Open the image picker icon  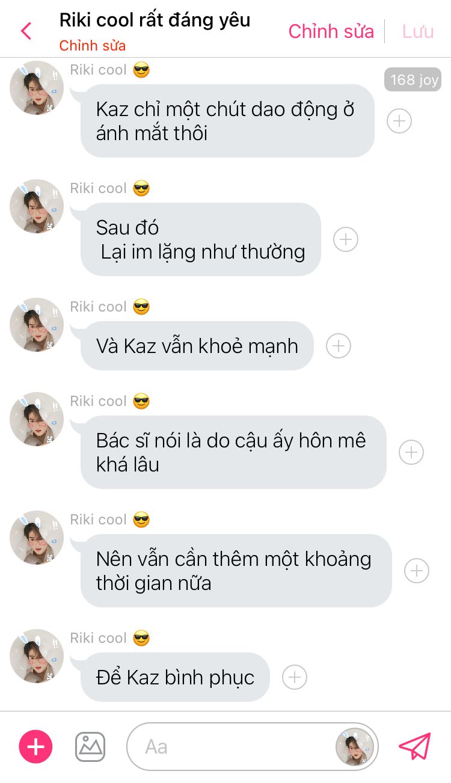click(x=90, y=747)
